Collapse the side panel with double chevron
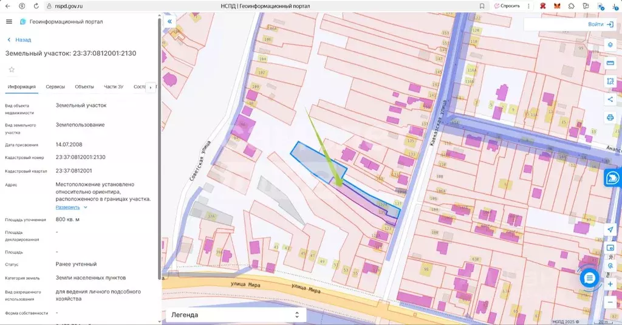The width and height of the screenshot is (622, 325). pyautogui.click(x=169, y=21)
